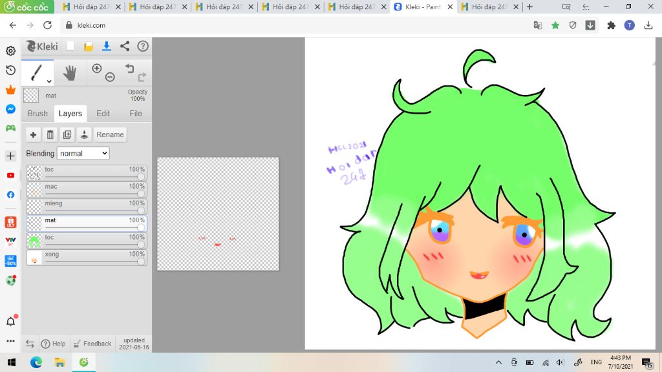Reload the page
662x372 pixels.
click(x=47, y=25)
